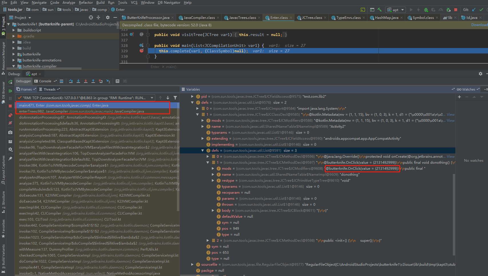The height and width of the screenshot is (276, 488).
Task: Click the camera thread dump icon
Action: coord(10,132)
